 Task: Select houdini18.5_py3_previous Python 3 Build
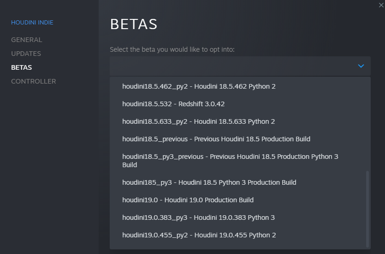click(x=230, y=161)
